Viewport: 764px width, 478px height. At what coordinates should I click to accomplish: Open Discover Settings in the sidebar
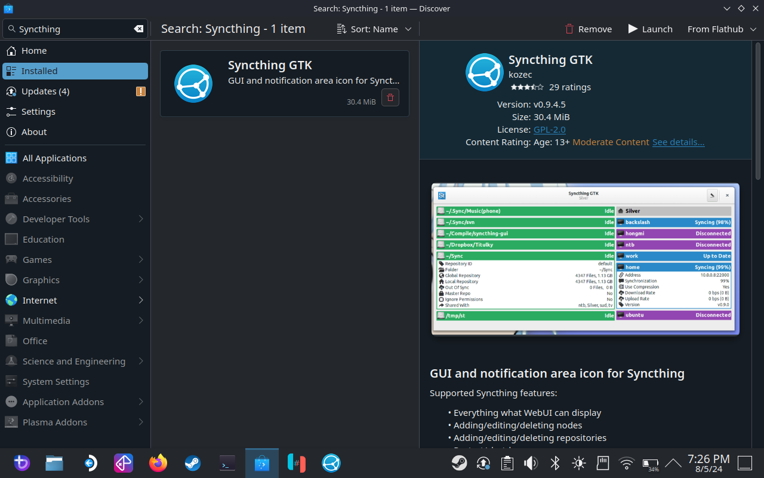tap(75, 112)
